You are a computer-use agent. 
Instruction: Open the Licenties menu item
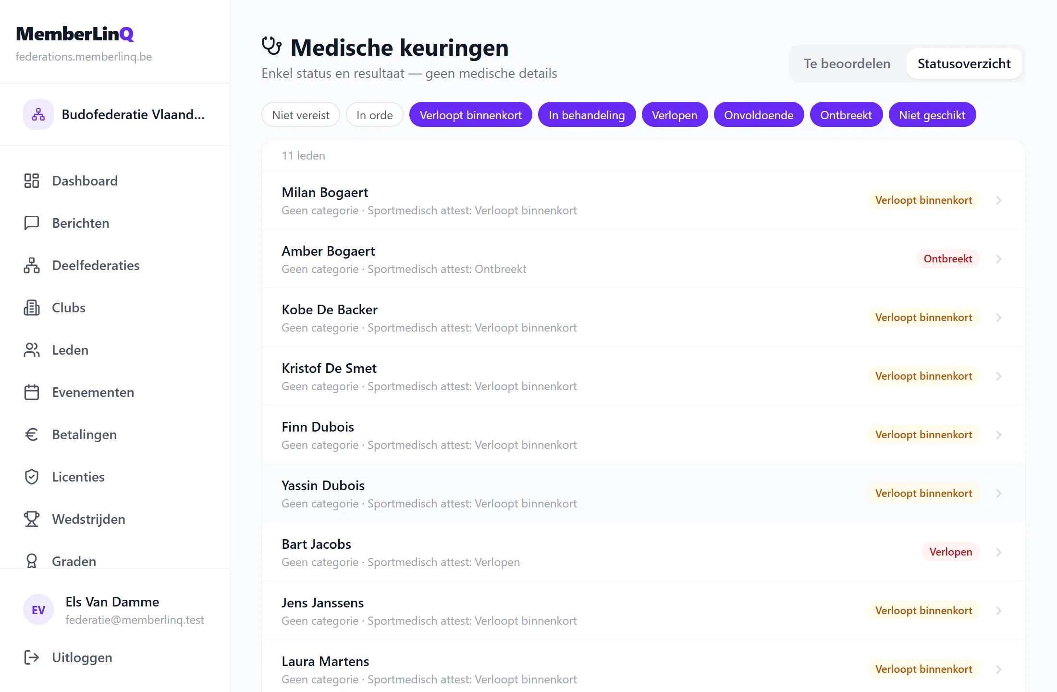click(x=115, y=477)
